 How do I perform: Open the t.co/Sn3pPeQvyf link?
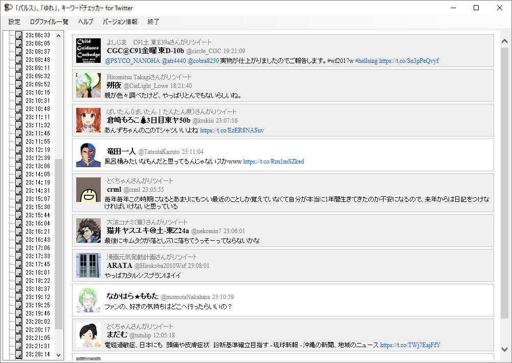[x=409, y=61]
